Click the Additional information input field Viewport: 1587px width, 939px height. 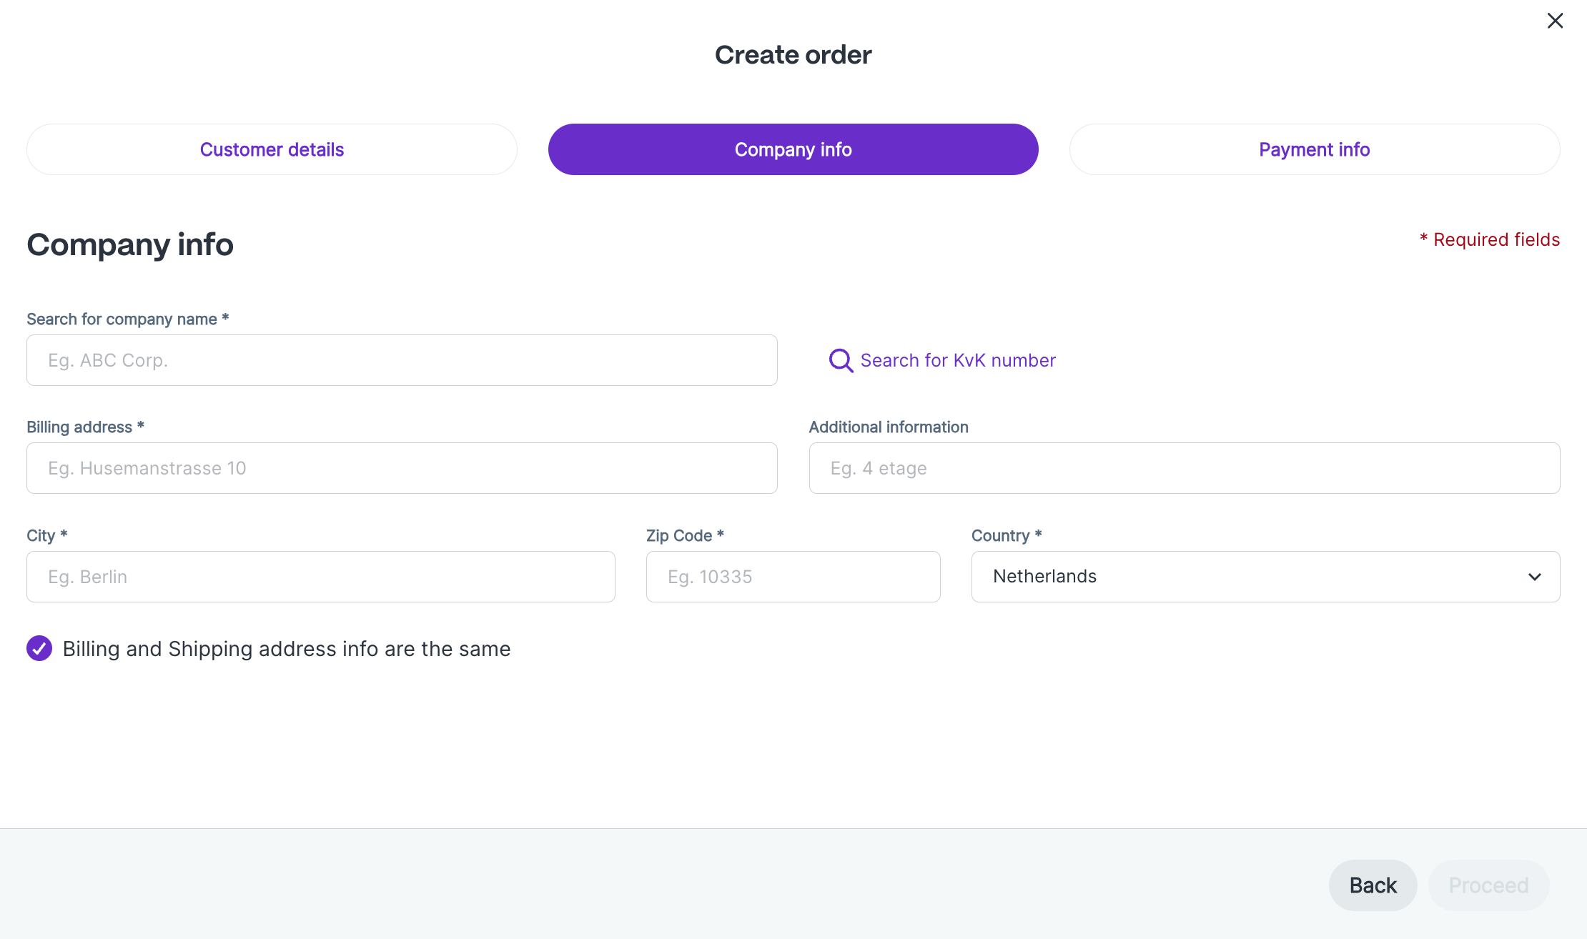pyautogui.click(x=1184, y=468)
